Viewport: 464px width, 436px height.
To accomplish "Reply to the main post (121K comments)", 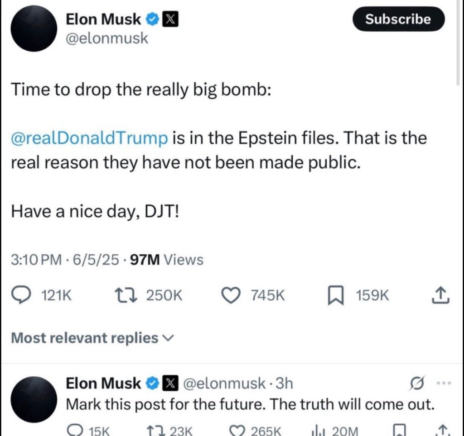I will pyautogui.click(x=20, y=295).
